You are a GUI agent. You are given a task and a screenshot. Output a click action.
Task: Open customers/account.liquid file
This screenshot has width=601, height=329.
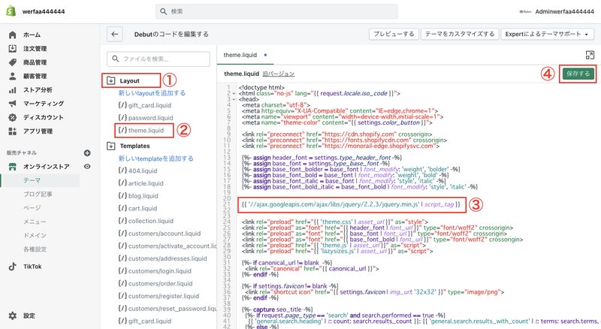(159, 234)
